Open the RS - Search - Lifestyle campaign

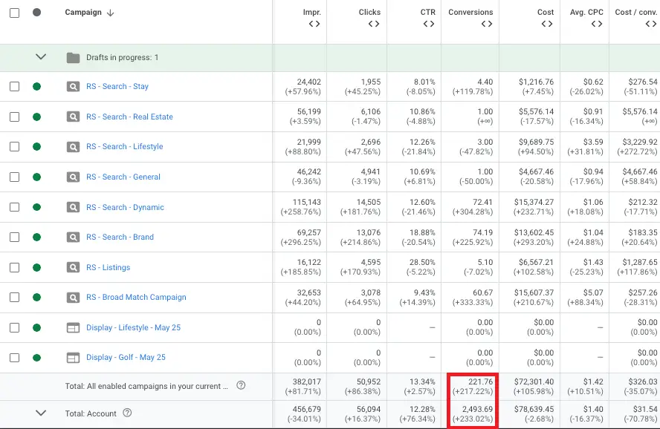tap(125, 147)
